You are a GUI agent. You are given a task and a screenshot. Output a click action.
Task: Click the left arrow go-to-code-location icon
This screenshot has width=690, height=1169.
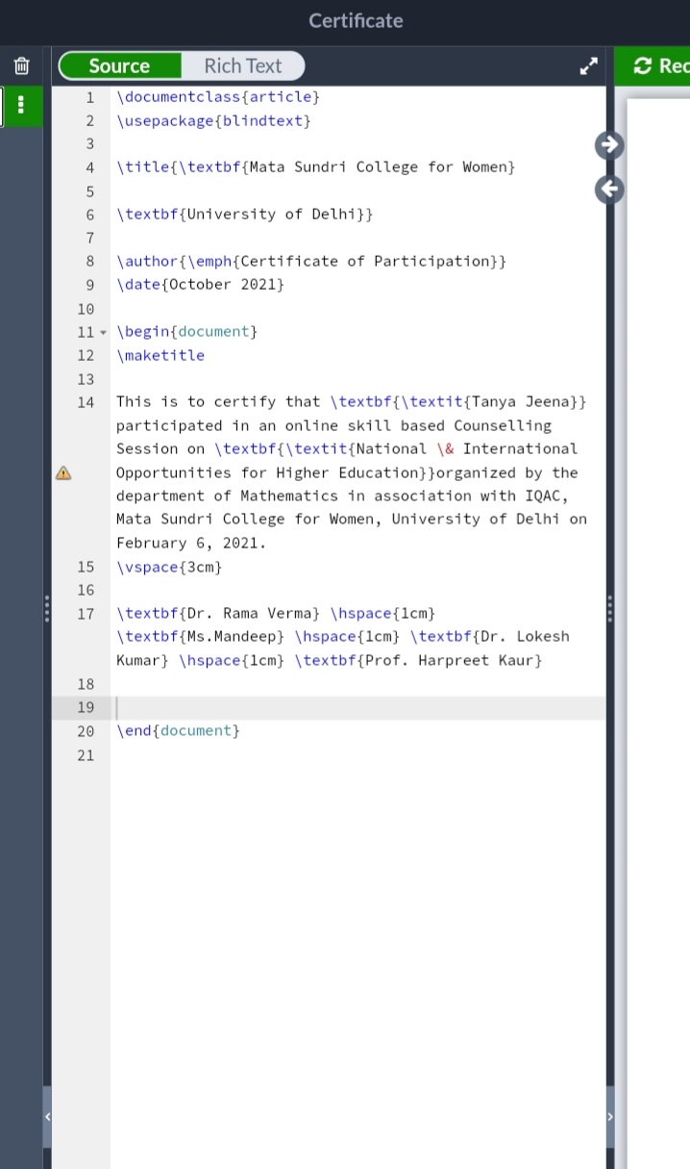609,190
